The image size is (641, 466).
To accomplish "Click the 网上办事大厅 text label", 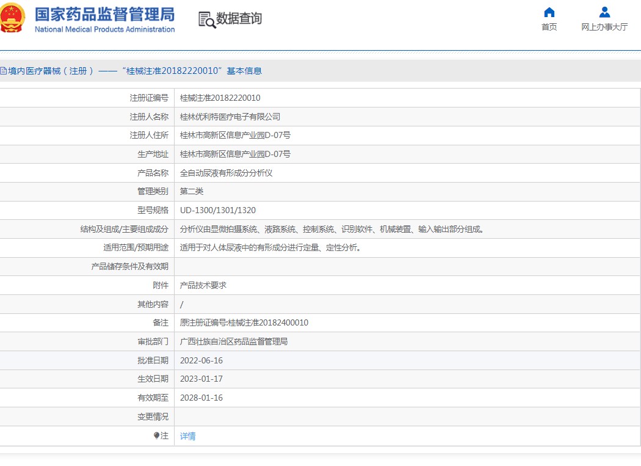I will [x=604, y=27].
